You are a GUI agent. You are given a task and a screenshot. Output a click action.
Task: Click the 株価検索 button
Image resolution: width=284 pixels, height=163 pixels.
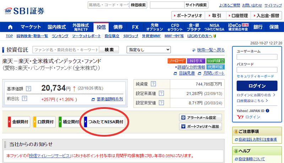(x=138, y=5)
